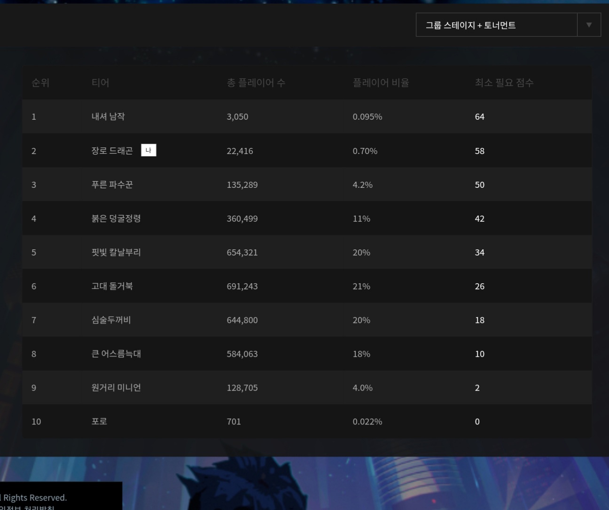The width and height of the screenshot is (609, 510).
Task: Click the 순위 column header
Action: 40,83
